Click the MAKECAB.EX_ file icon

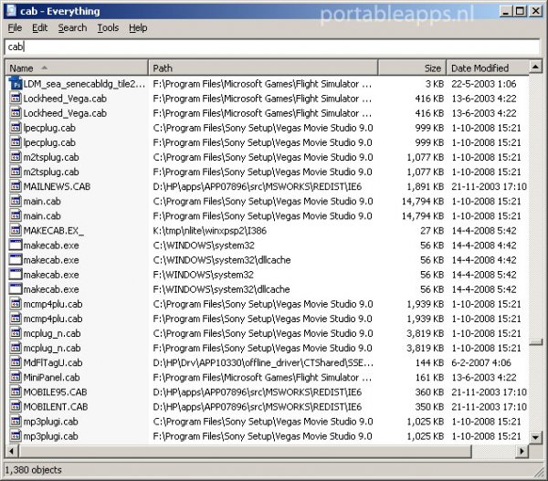(x=16, y=230)
